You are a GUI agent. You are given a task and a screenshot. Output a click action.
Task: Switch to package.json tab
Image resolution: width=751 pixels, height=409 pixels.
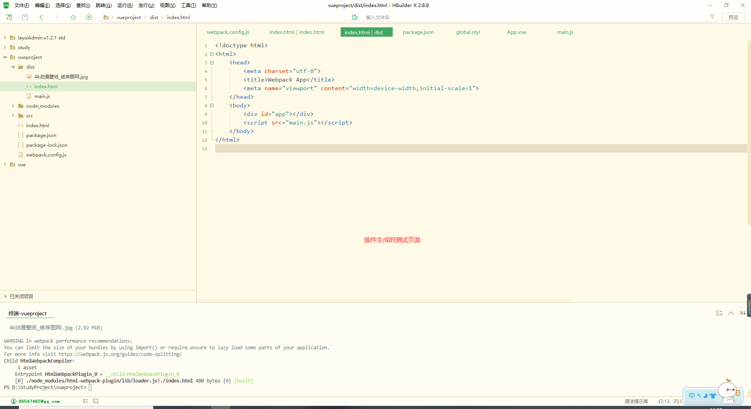click(418, 32)
